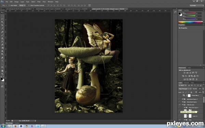Select the Crop tool
This screenshot has width=205, height=128.
click(x=2, y=25)
